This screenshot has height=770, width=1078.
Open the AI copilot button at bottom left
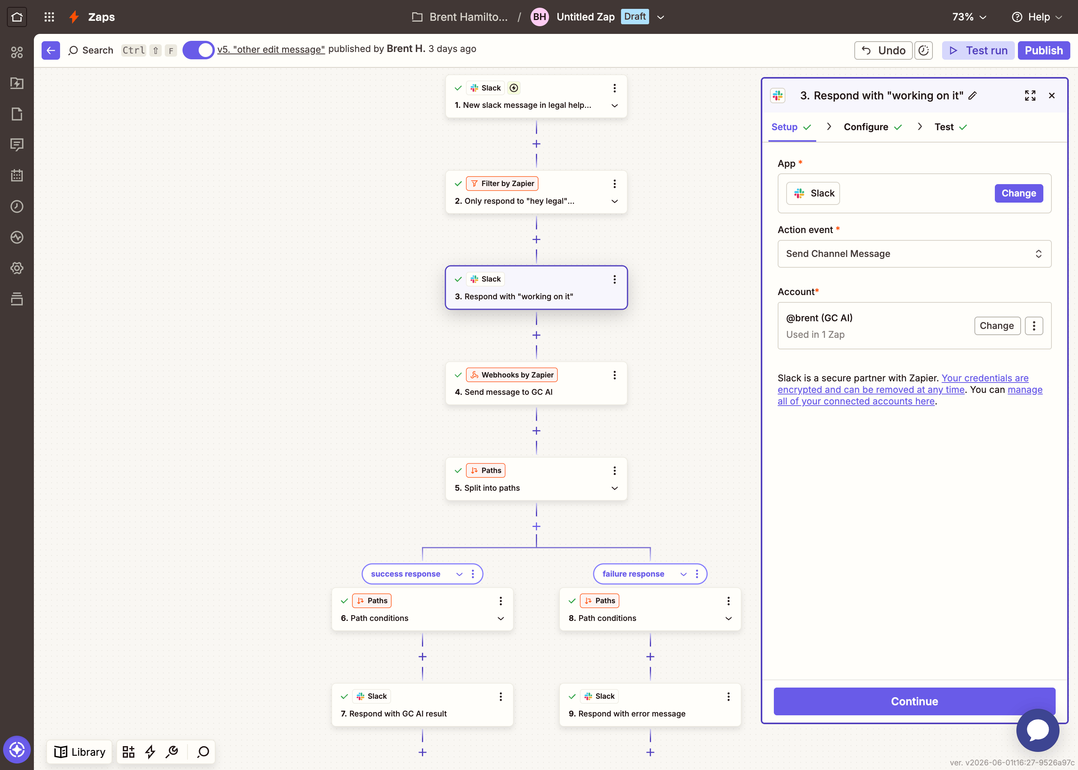pyautogui.click(x=17, y=750)
